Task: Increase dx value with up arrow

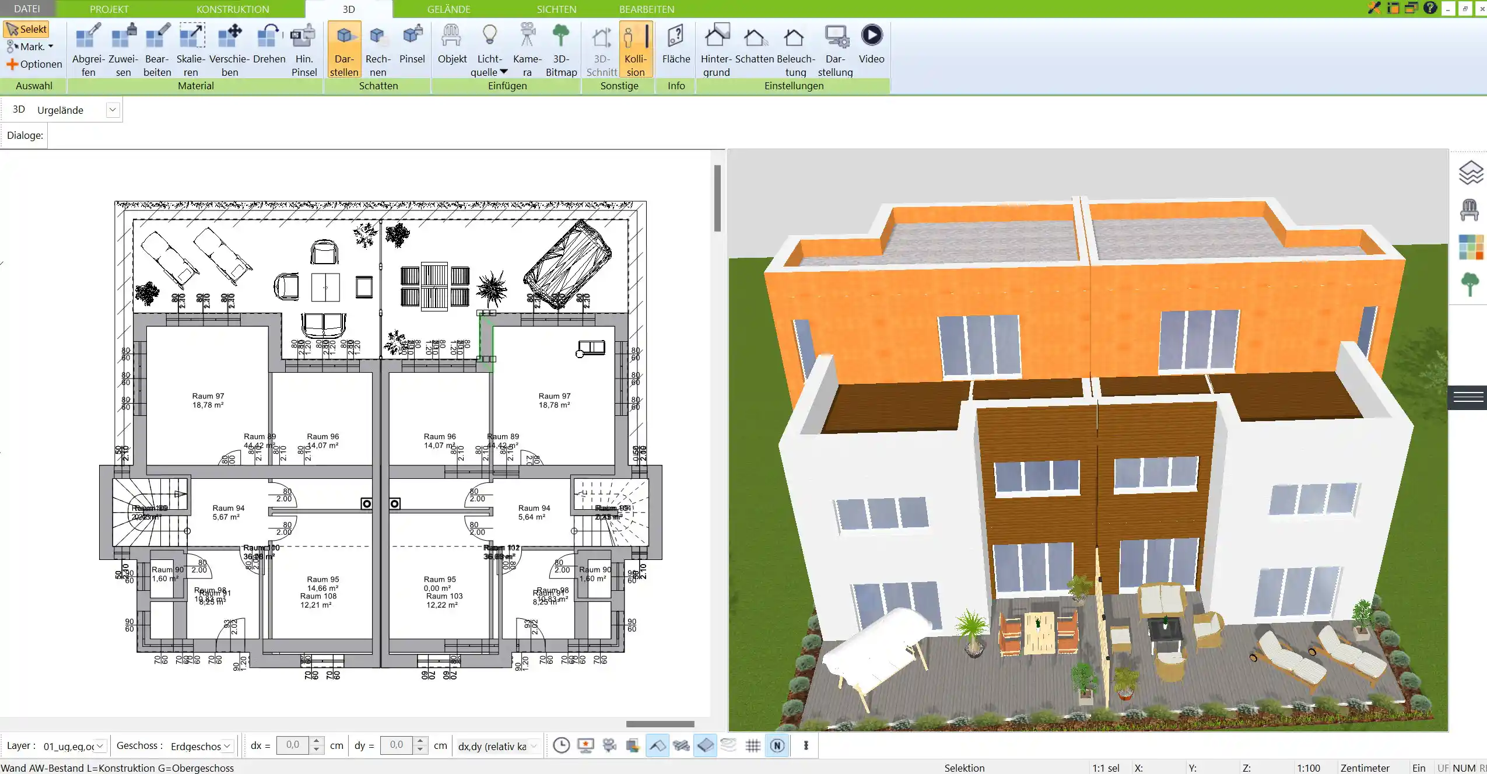Action: [x=316, y=741]
